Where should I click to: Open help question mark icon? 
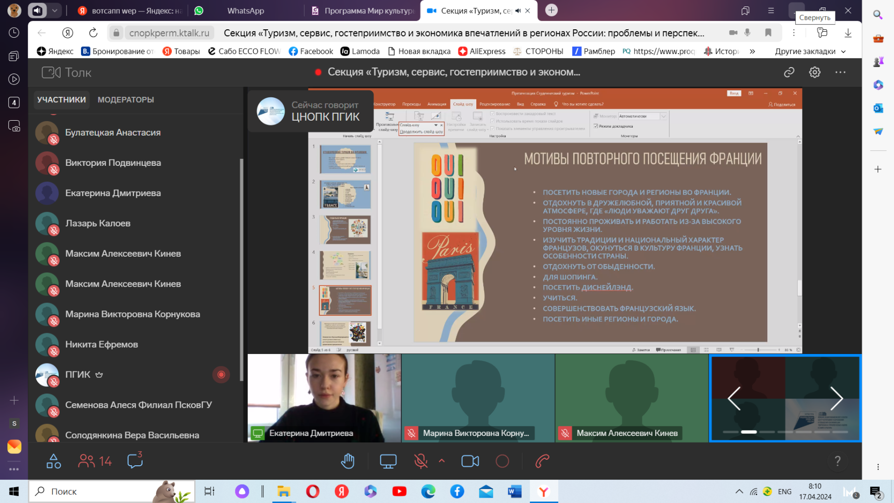pos(837,461)
